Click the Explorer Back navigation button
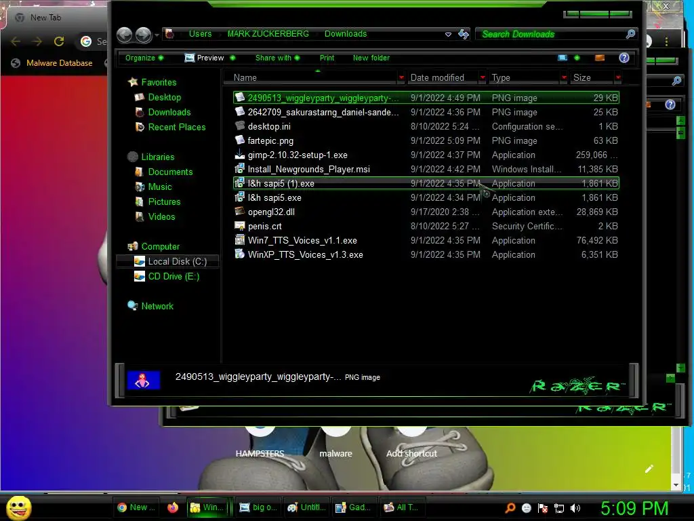This screenshot has width=694, height=521. [125, 35]
